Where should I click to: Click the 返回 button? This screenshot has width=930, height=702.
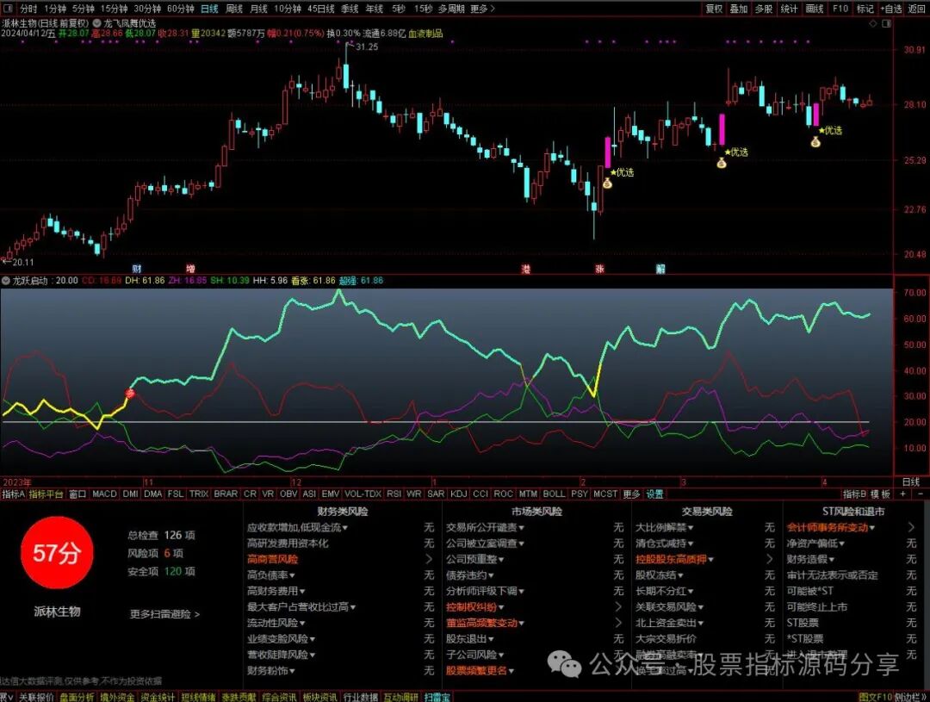point(917,9)
